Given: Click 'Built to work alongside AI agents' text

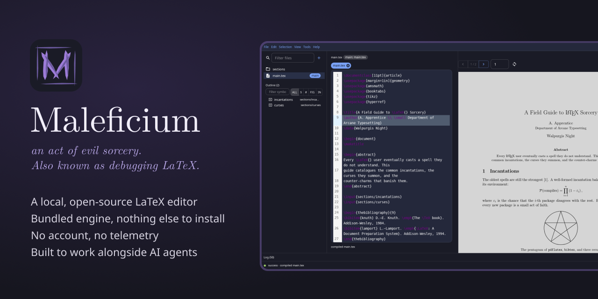Looking at the screenshot, I should (114, 252).
